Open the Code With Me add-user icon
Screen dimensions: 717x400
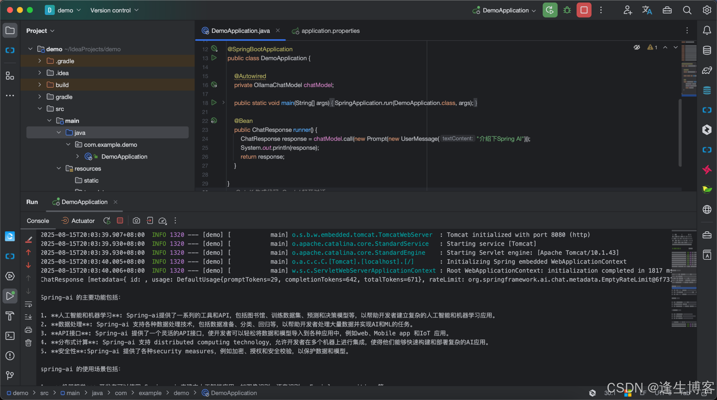[627, 10]
